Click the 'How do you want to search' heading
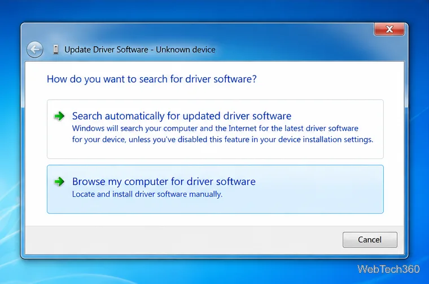This screenshot has height=284, width=429. pyautogui.click(x=152, y=79)
